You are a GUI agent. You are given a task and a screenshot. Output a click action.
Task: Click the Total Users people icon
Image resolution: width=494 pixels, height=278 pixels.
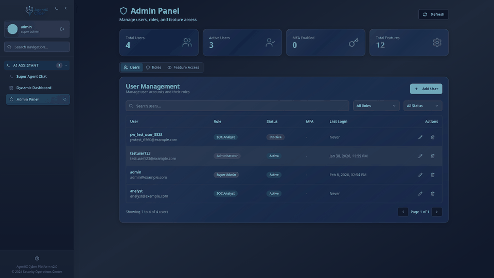187,43
